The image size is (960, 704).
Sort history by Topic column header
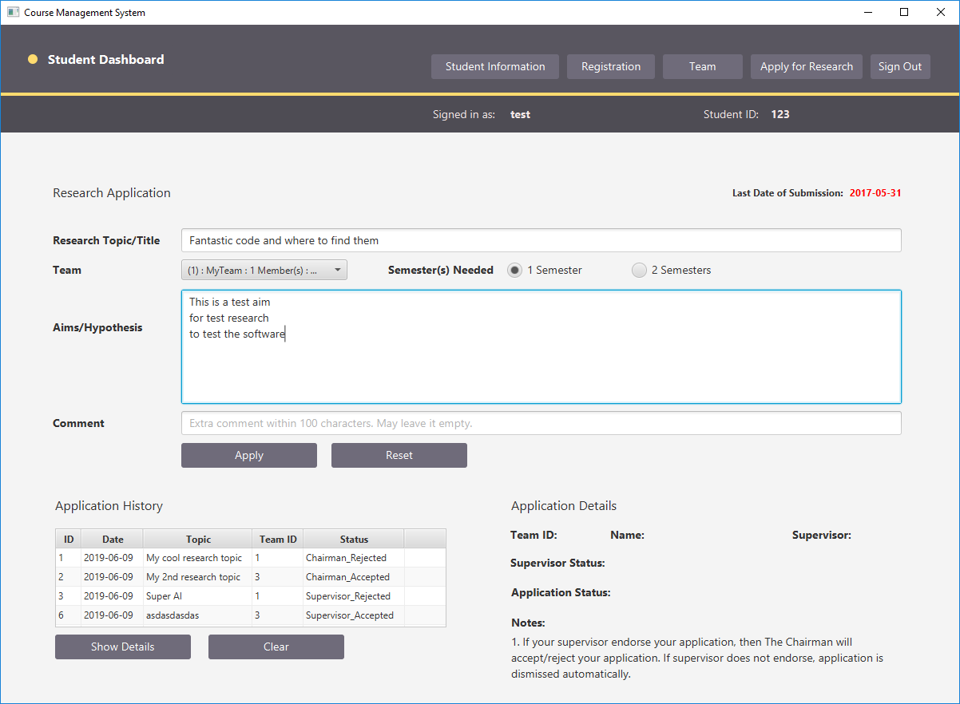198,539
